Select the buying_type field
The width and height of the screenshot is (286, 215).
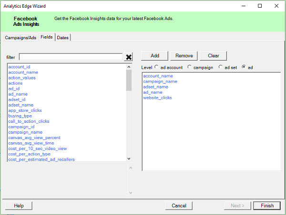20,116
